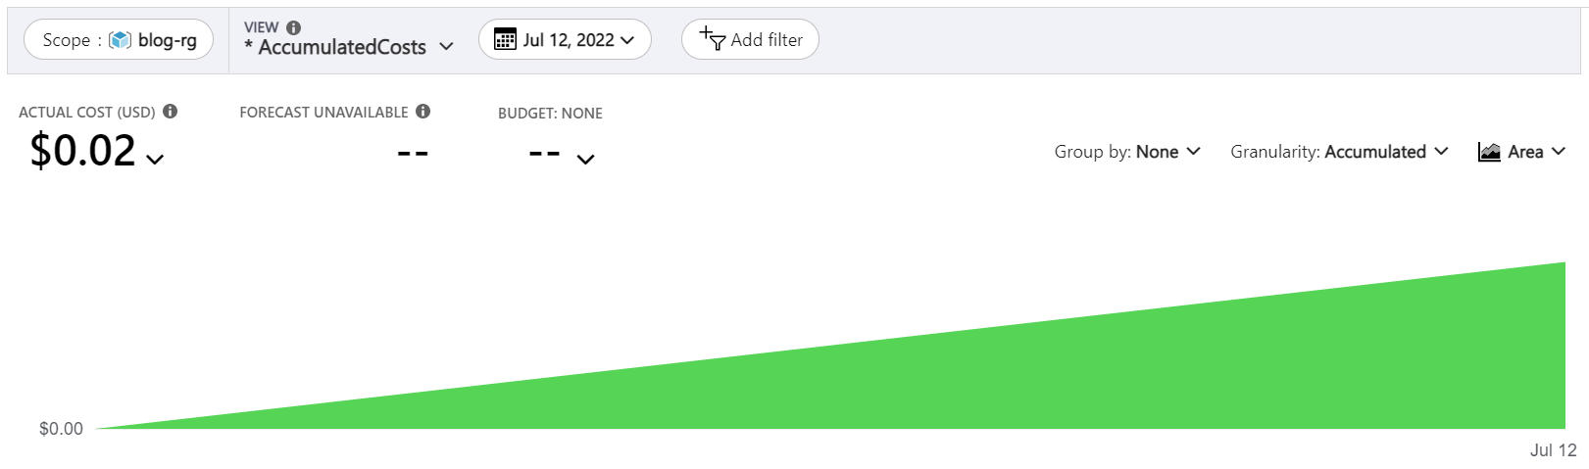
Task: Click the VIEW label above AccumulatedCosts
Action: pyautogui.click(x=262, y=27)
